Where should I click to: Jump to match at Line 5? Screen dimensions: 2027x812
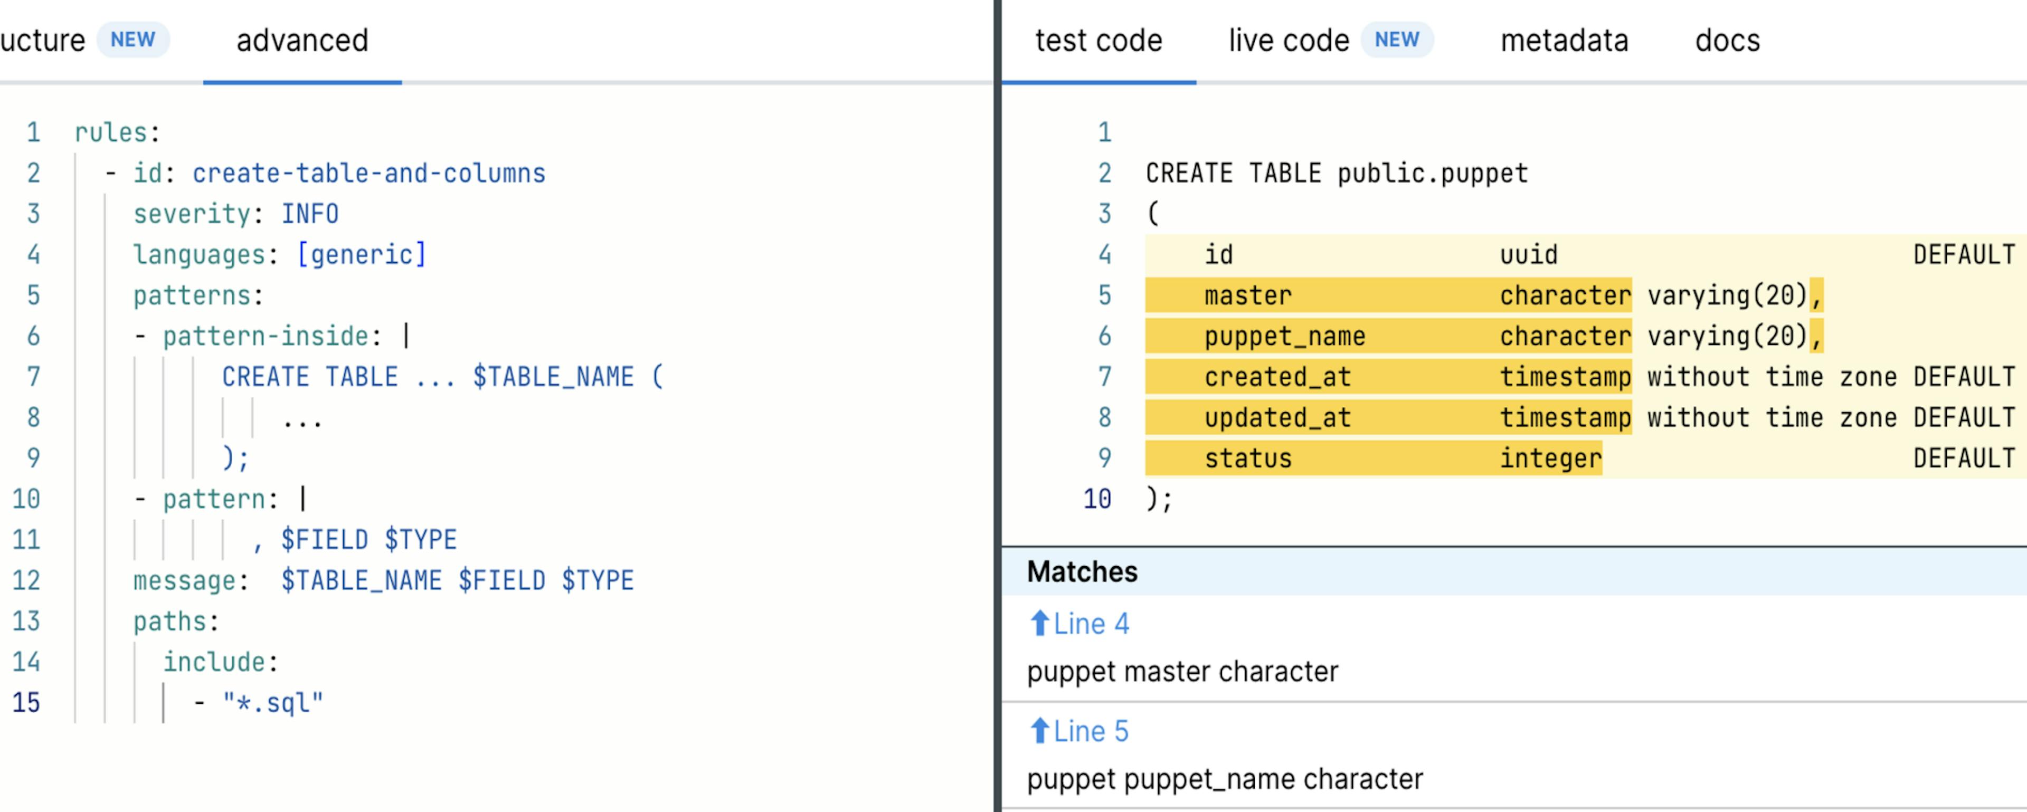click(1091, 731)
